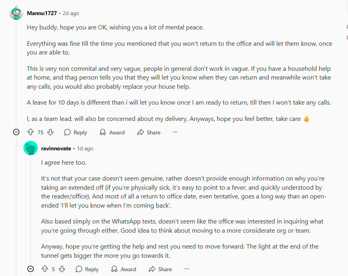Image resolution: width=348 pixels, height=276 pixels.
Task: Downvote Mannu1727's comment
Action: pos(50,132)
